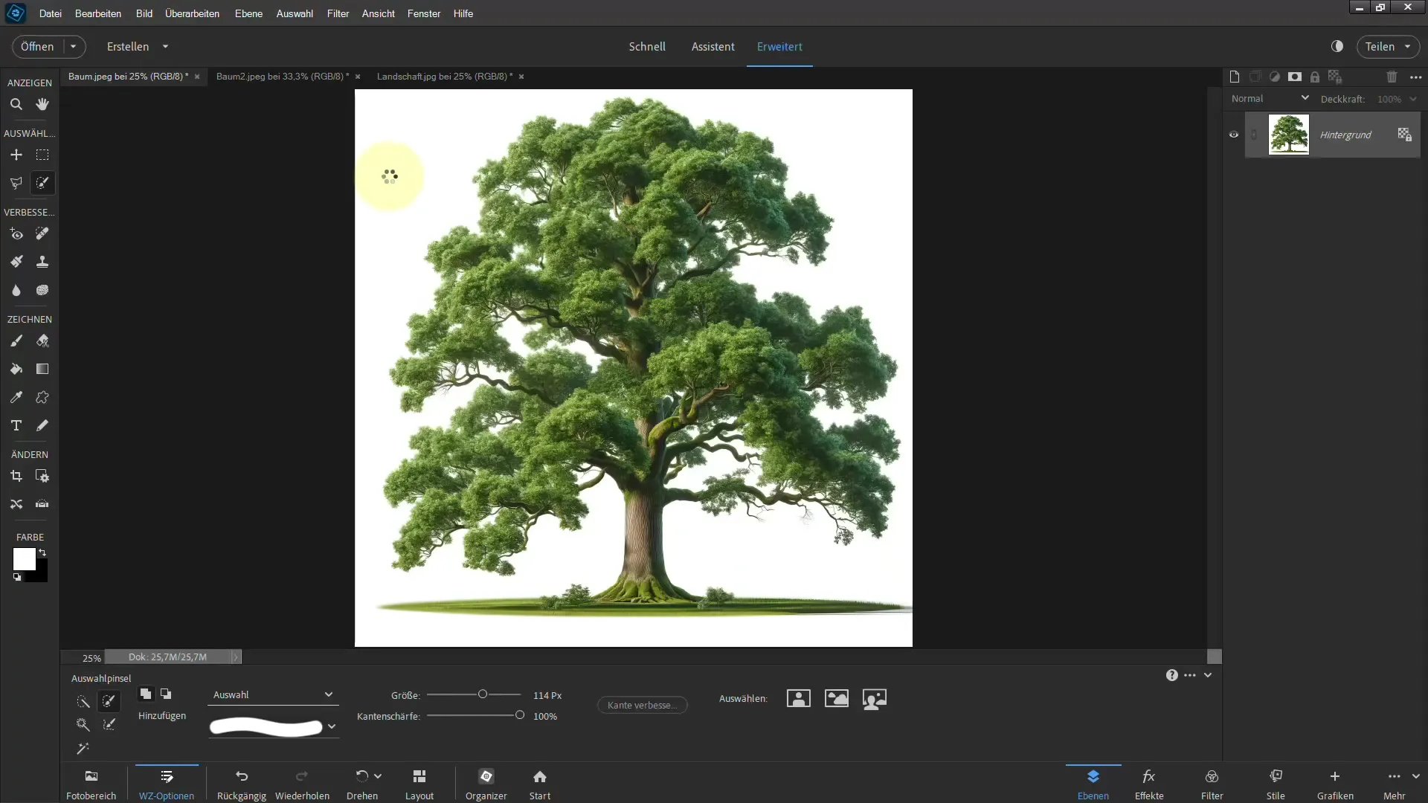
Task: Delete layer with trash icon
Action: pyautogui.click(x=1392, y=77)
